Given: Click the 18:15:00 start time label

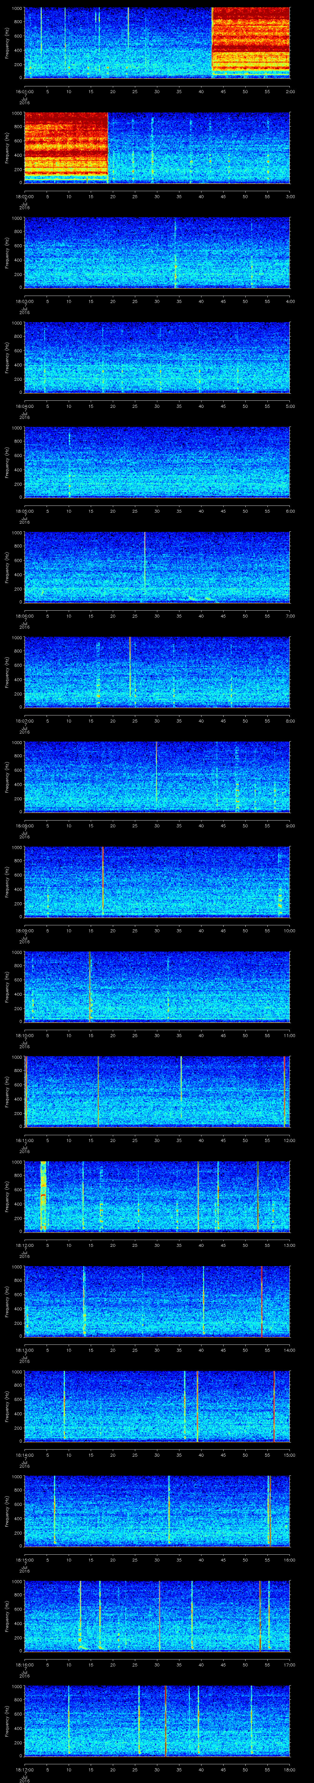Looking at the screenshot, I should pyautogui.click(x=24, y=1559).
